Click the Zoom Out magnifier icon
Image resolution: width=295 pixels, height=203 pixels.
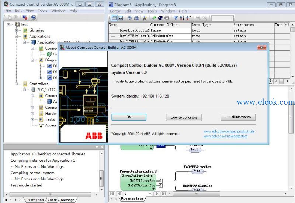(x=205, y=18)
